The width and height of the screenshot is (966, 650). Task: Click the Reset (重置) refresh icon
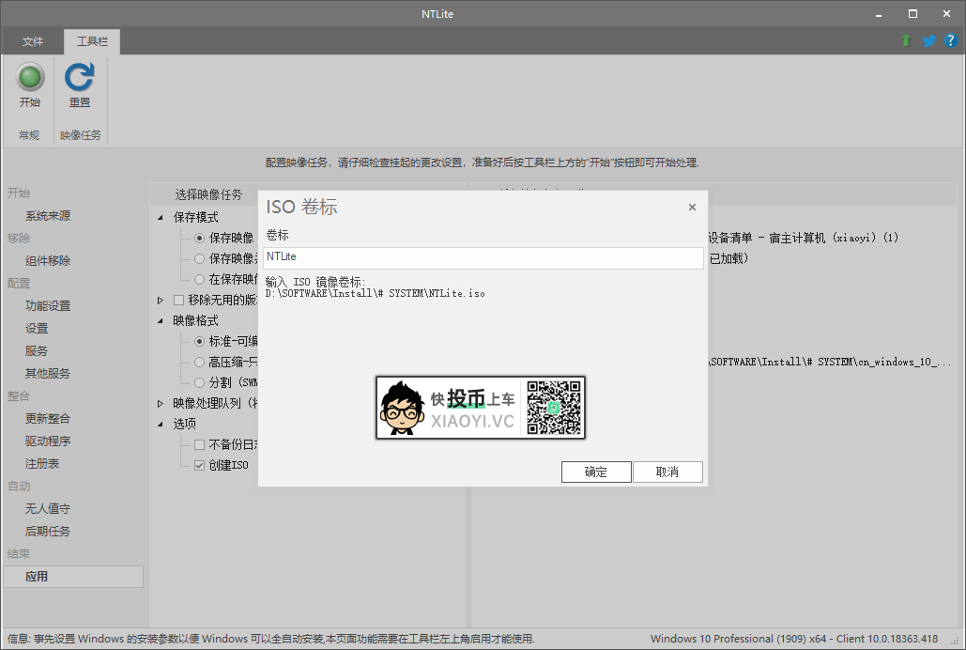(80, 77)
